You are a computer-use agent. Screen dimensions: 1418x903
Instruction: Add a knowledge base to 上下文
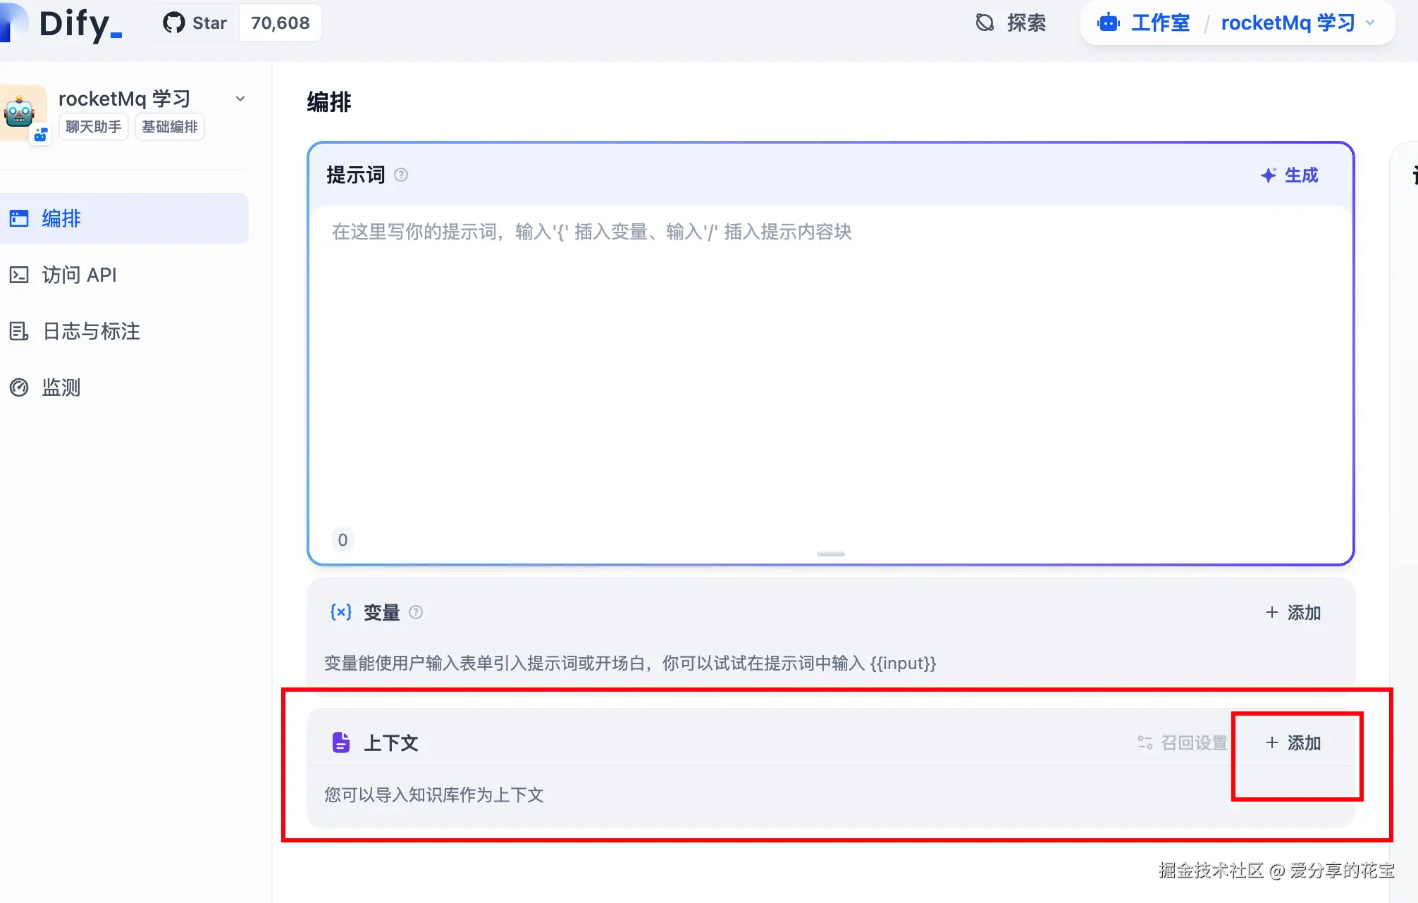pyautogui.click(x=1293, y=742)
